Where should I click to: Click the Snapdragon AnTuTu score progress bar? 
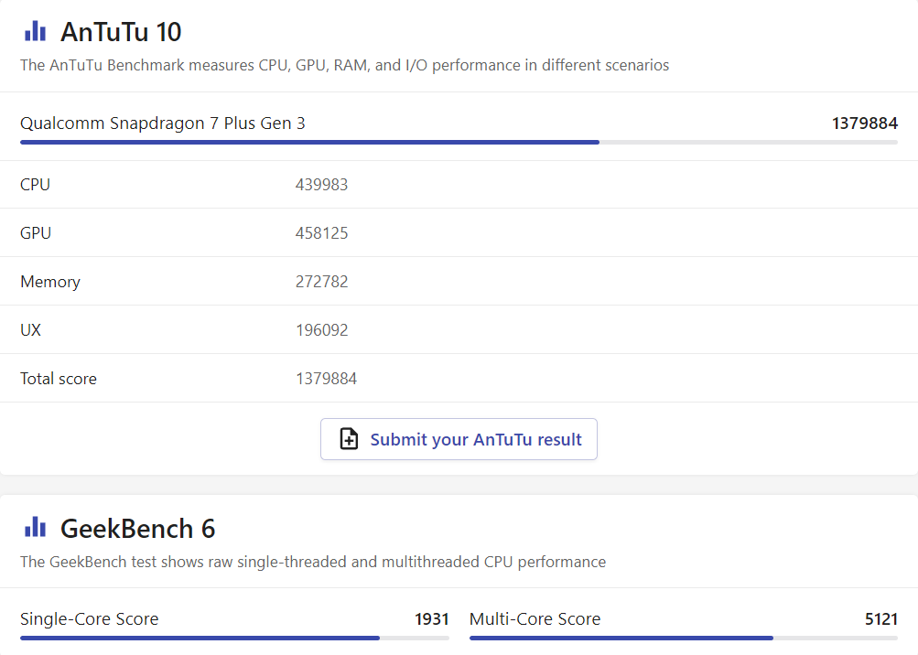tap(459, 143)
